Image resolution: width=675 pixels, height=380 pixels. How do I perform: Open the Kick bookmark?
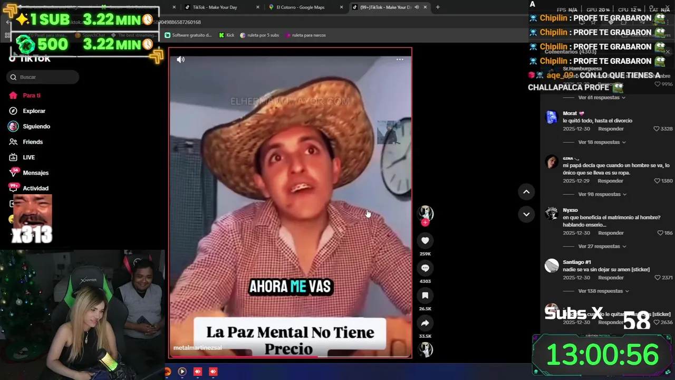[x=227, y=35]
